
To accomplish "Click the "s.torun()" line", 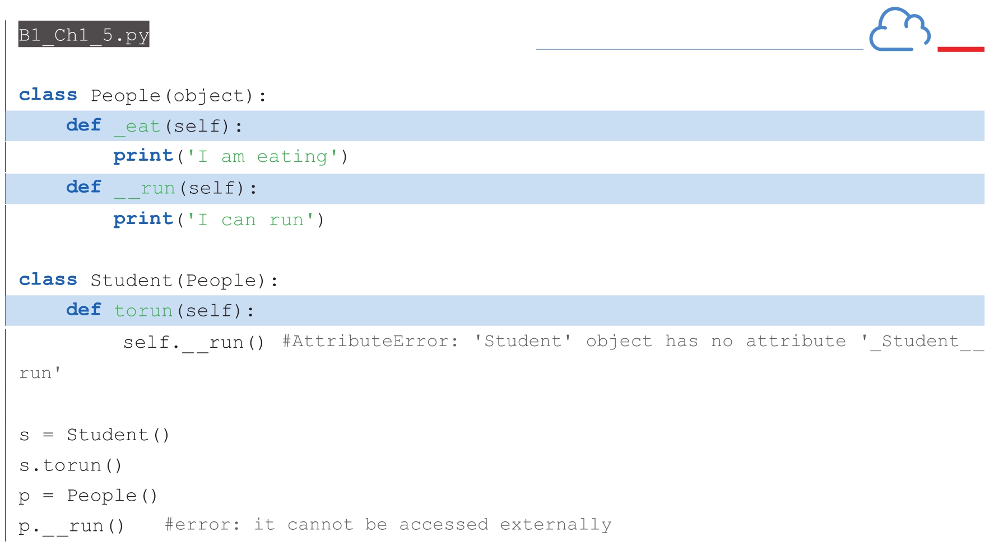I will 70,465.
